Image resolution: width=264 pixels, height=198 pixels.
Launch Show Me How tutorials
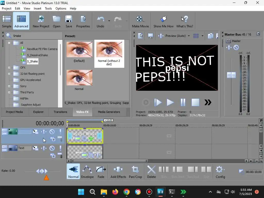[x=163, y=21]
